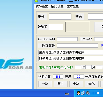Click the keyboard input method icon
Screen dimensions: 103x97
(x=67, y=93)
